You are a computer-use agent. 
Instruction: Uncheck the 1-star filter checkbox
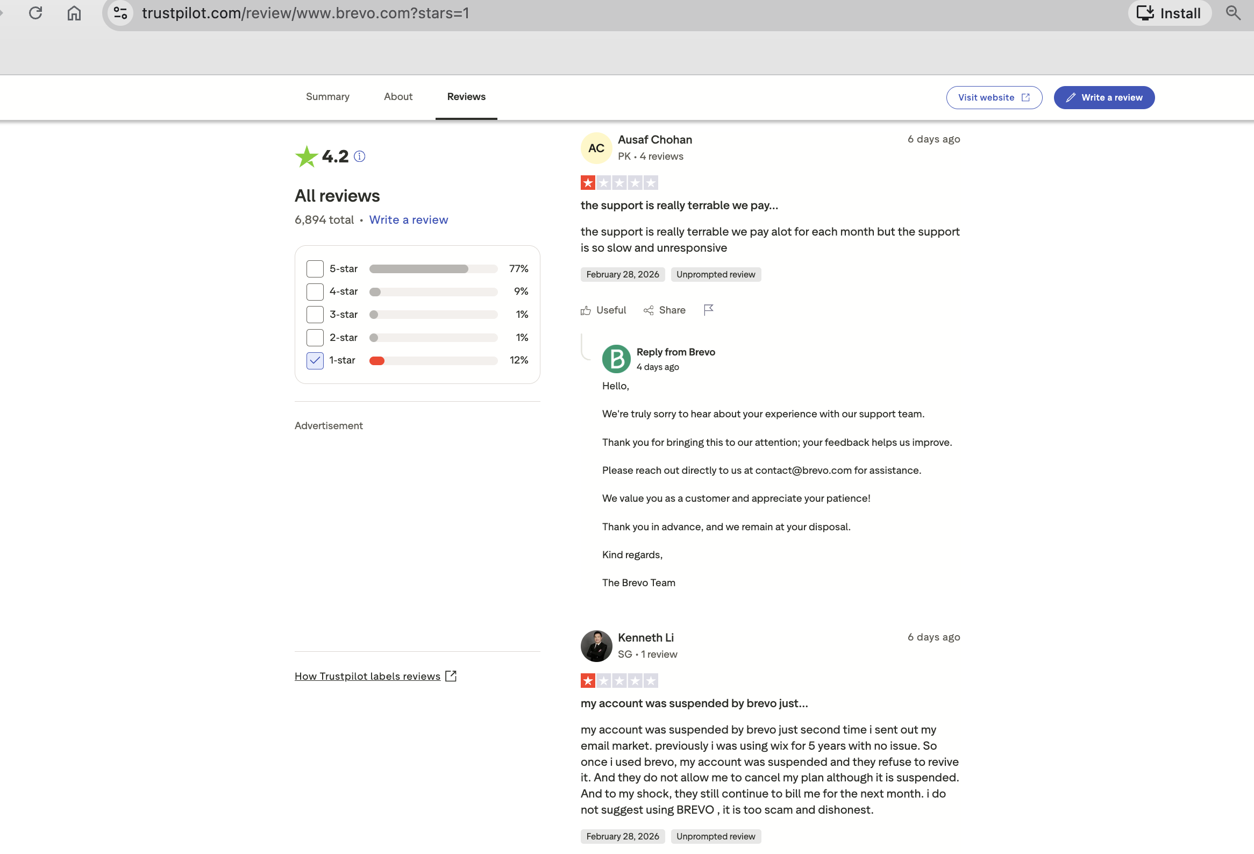tap(315, 360)
